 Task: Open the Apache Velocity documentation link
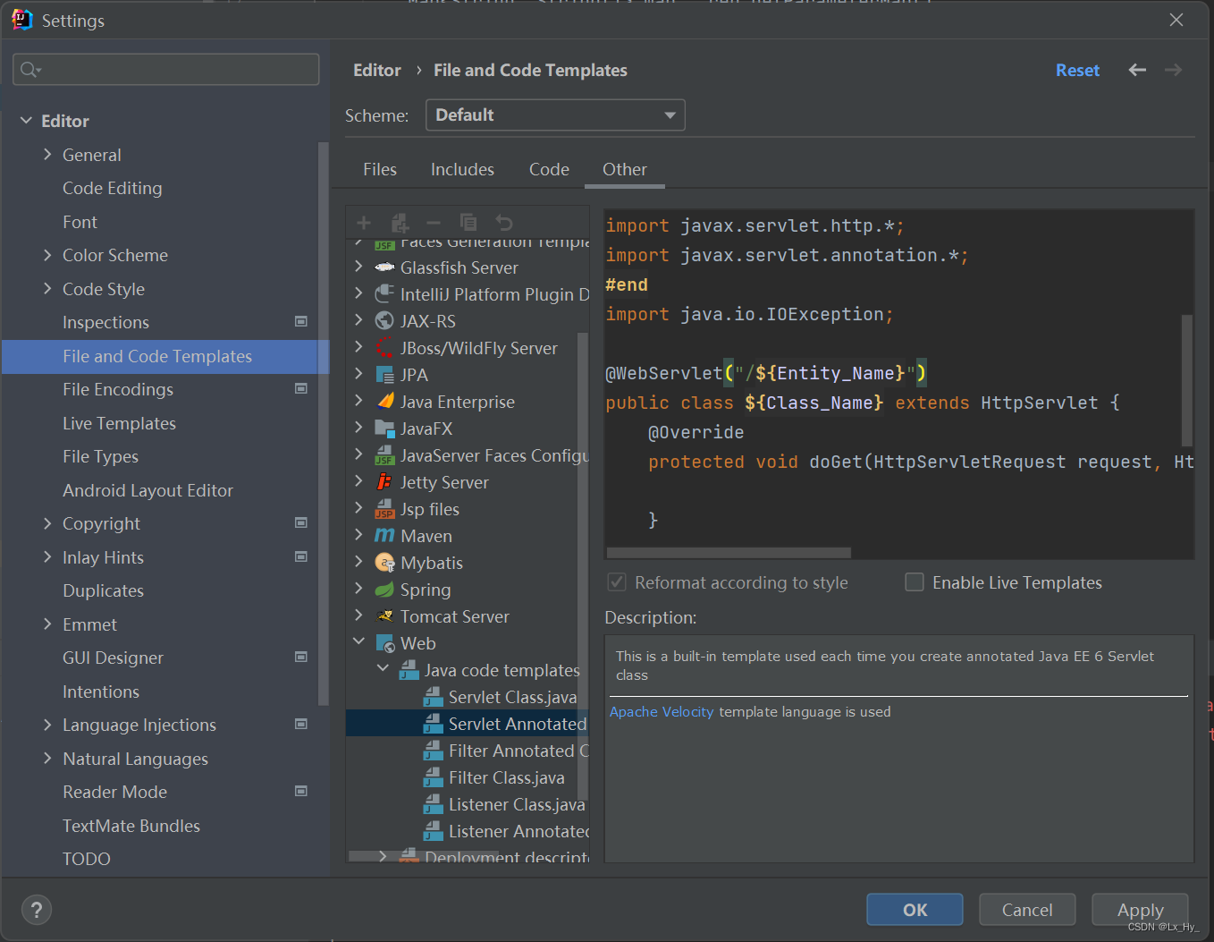pos(661,711)
